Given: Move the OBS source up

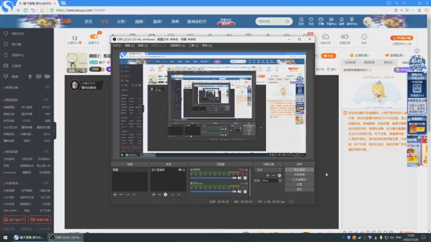Looking at the screenshot, I should (172, 195).
